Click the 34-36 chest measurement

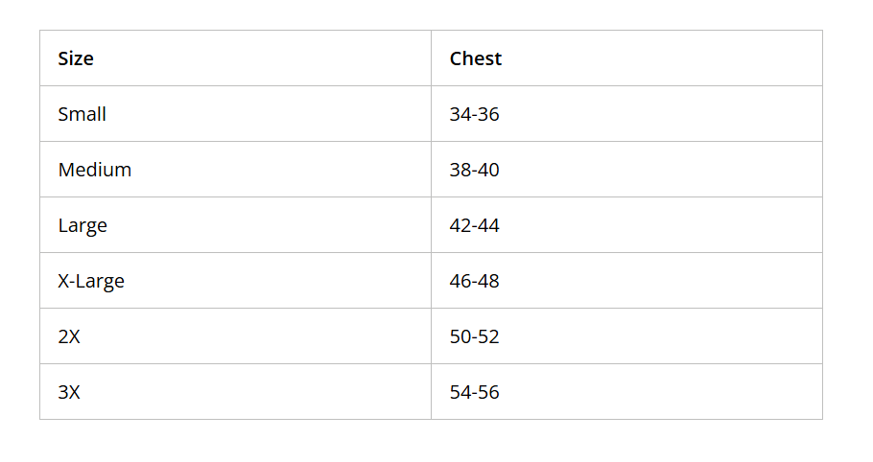pos(474,114)
